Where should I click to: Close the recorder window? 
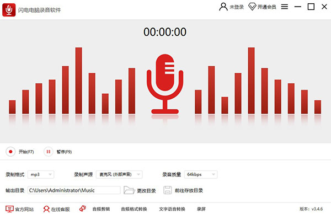324,7
